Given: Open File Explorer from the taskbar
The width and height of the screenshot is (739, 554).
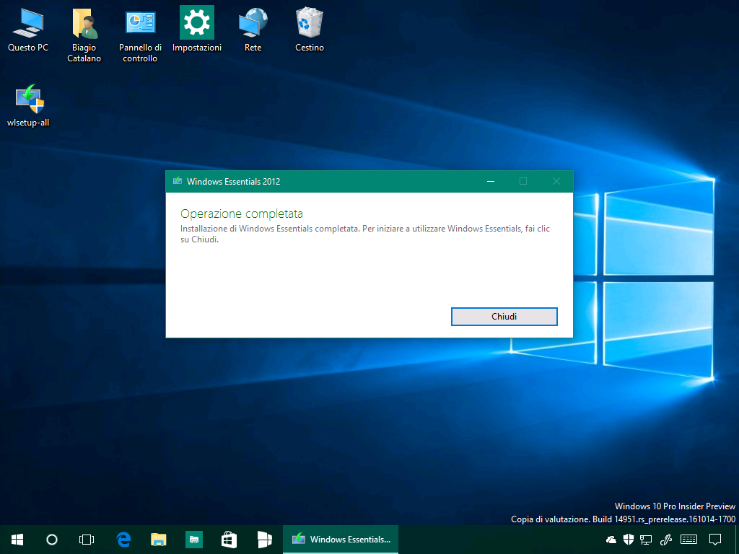Looking at the screenshot, I should (x=158, y=540).
